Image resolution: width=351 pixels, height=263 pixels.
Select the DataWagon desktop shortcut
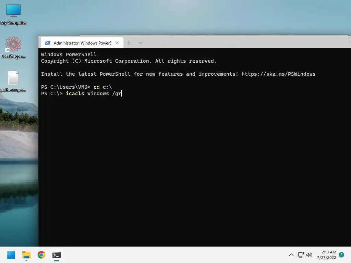click(13, 47)
